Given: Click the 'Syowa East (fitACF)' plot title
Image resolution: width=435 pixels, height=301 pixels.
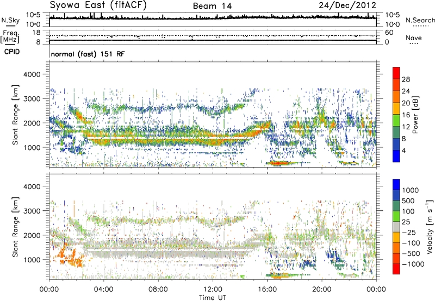Looking at the screenshot, I should [98, 5].
